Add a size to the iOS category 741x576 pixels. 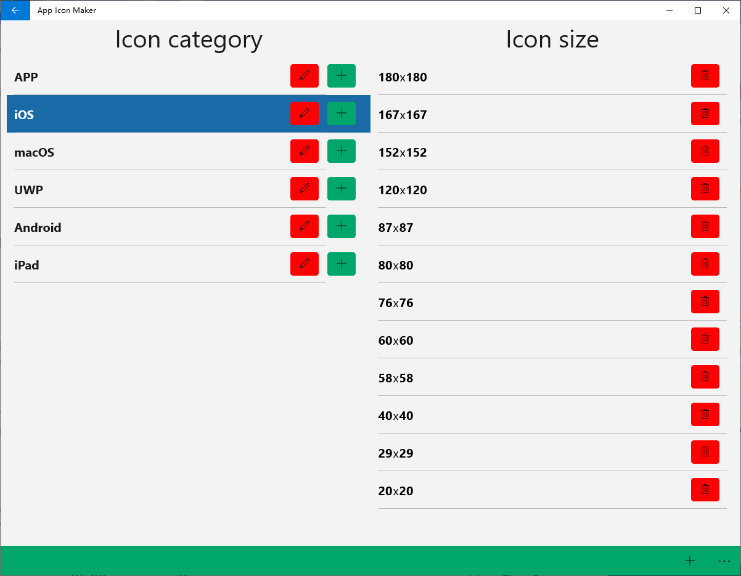tap(342, 113)
